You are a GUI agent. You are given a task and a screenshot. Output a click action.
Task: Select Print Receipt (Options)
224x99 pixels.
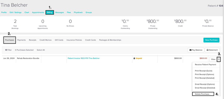(x=204, y=75)
